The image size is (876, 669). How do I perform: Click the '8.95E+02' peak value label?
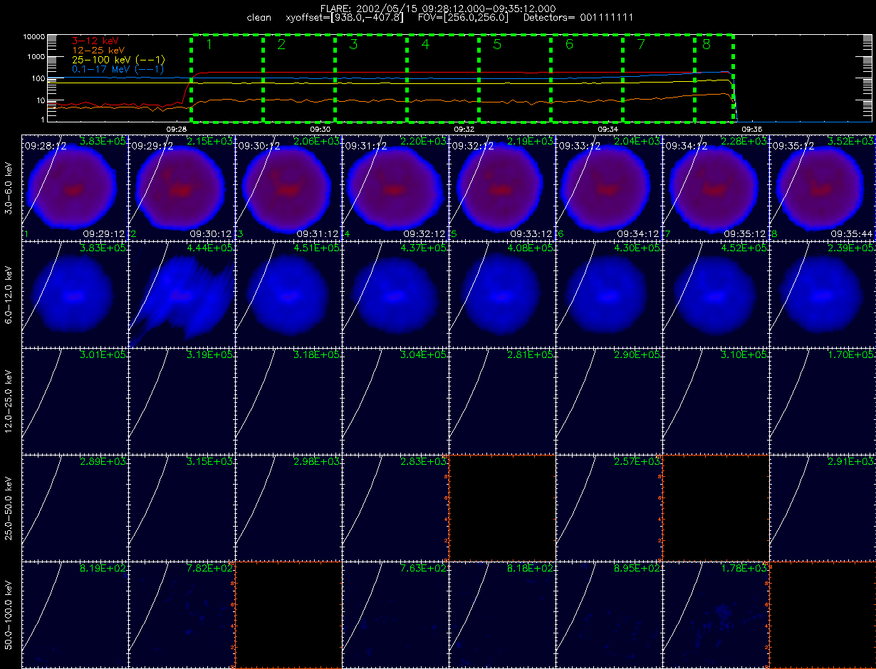637,569
